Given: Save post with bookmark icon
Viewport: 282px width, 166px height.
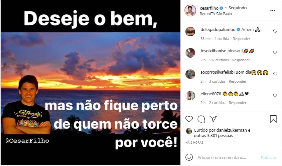Looking at the screenshot, I should click(273, 119).
